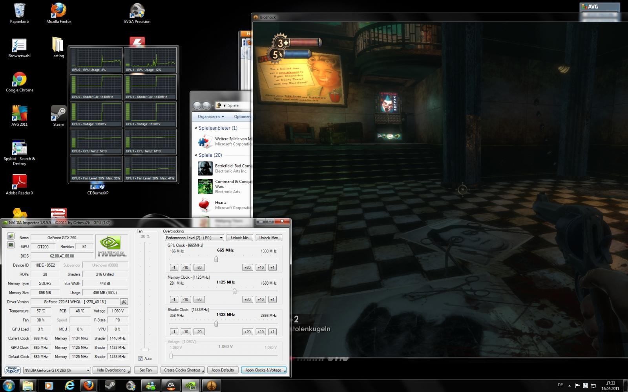
Task: Open the Battlefield: Bad Company game entry
Action: [x=224, y=168]
